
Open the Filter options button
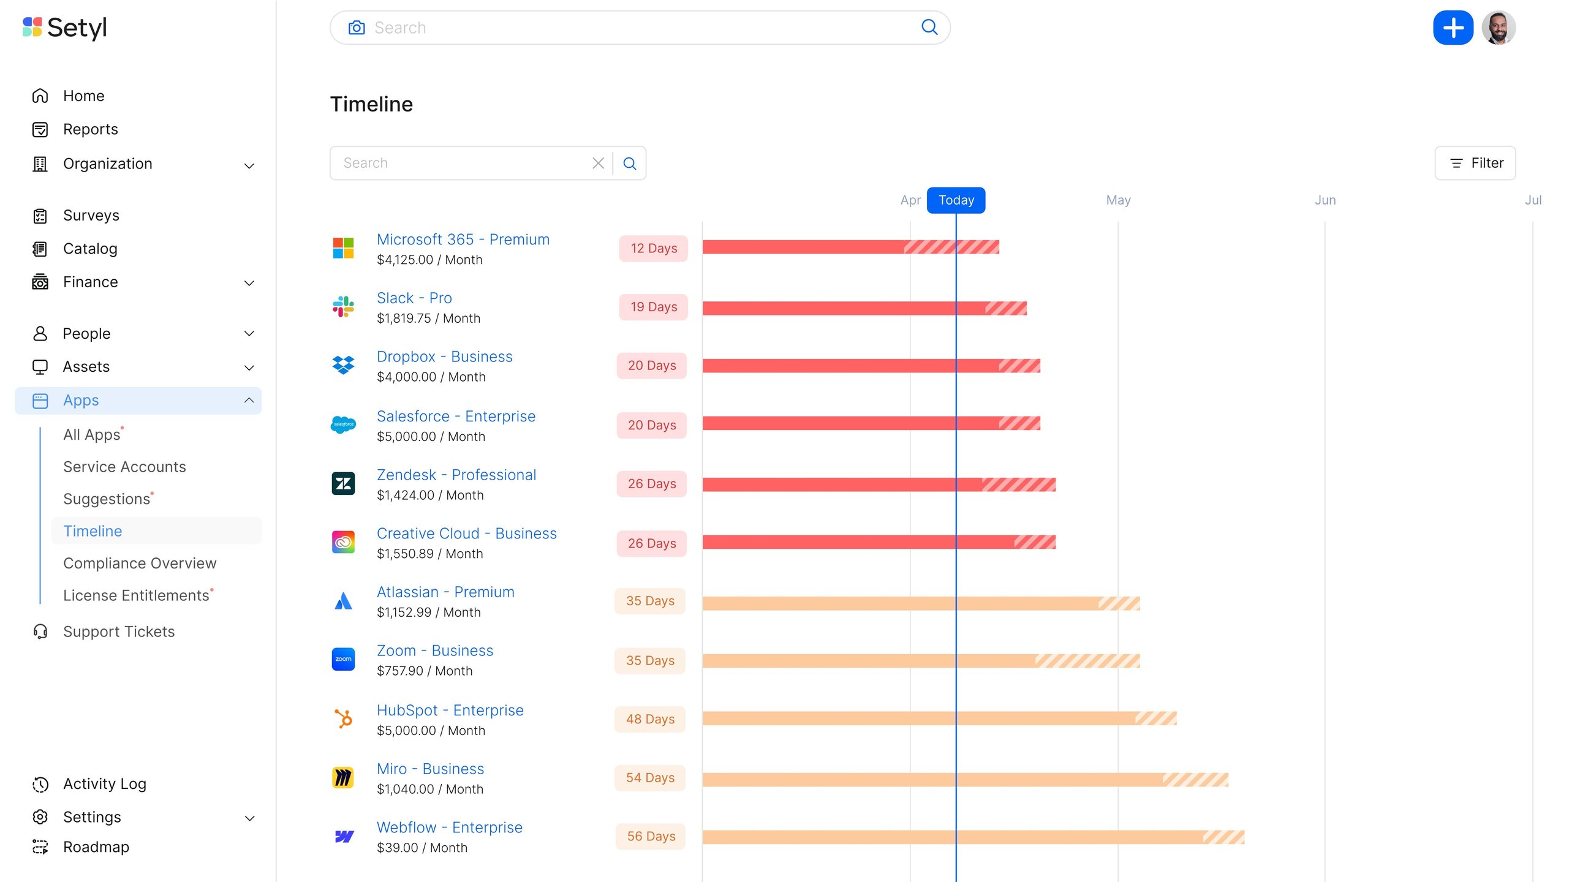tap(1475, 163)
